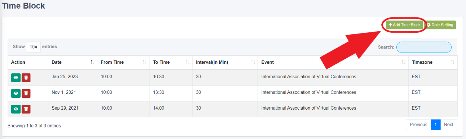Delete the Nov 1, 2021 time block

[x=26, y=93]
